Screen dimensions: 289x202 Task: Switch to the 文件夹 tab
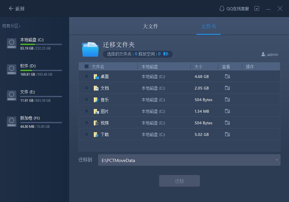(208, 26)
